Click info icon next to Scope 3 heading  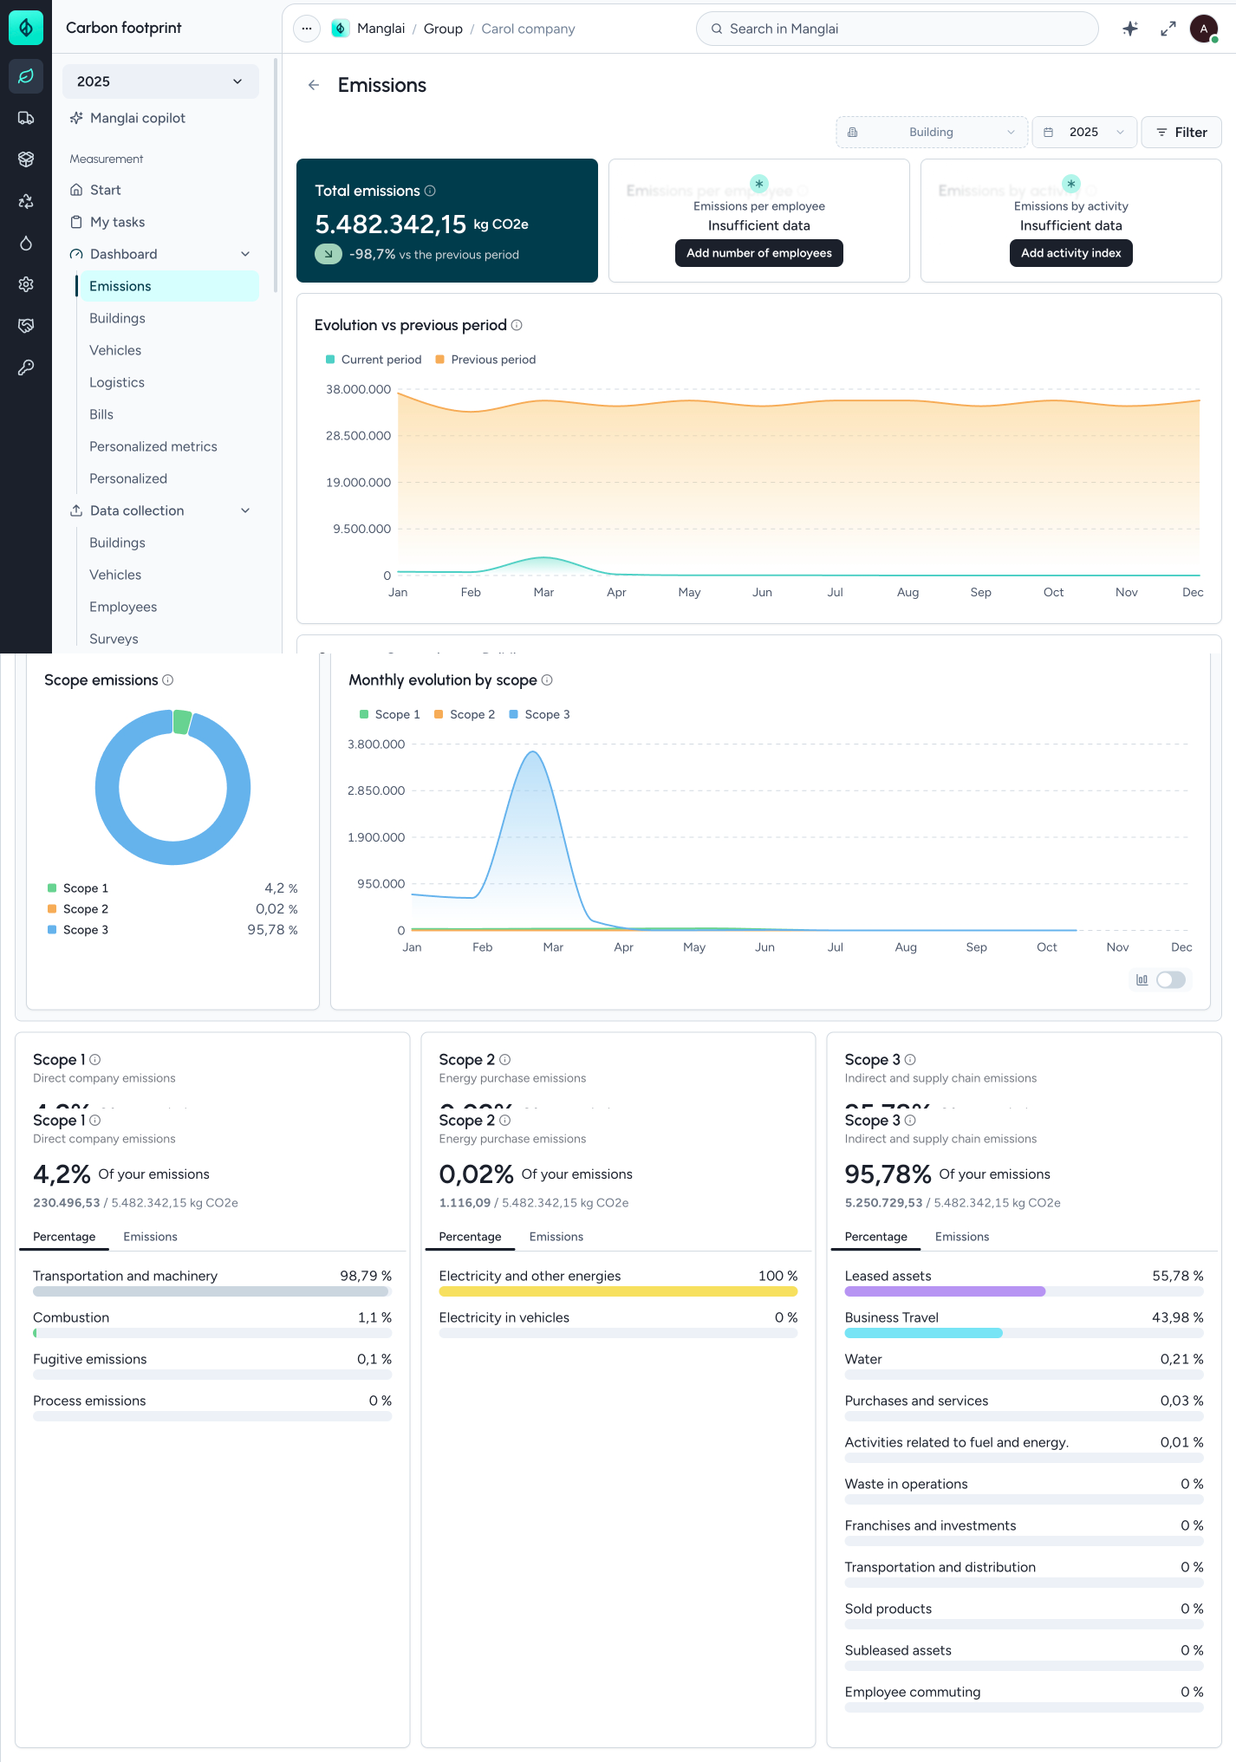click(x=910, y=1120)
